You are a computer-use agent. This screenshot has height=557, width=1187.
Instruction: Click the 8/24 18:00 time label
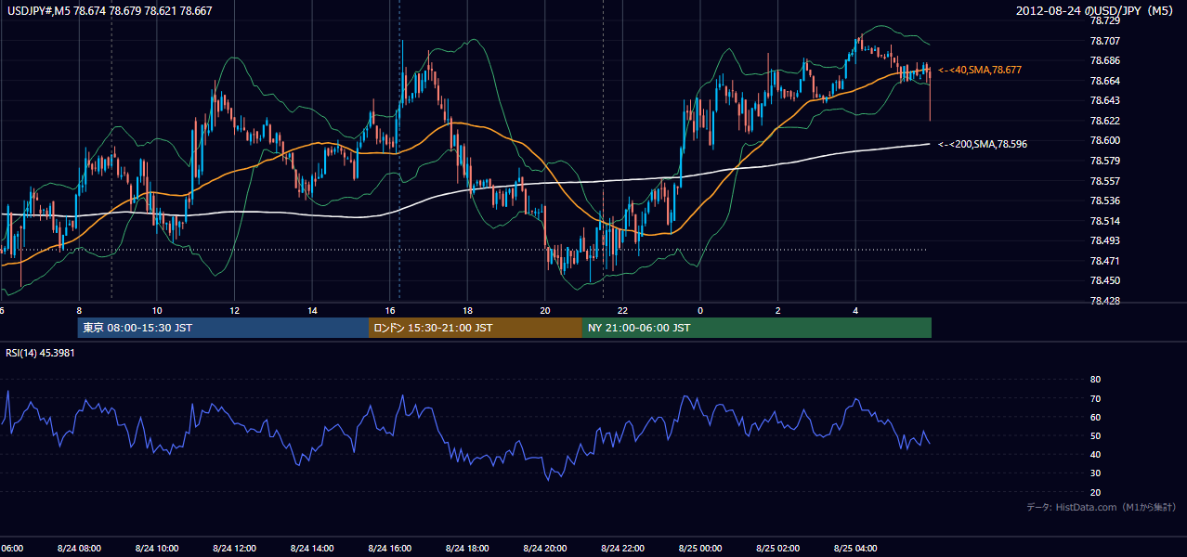pos(467,548)
